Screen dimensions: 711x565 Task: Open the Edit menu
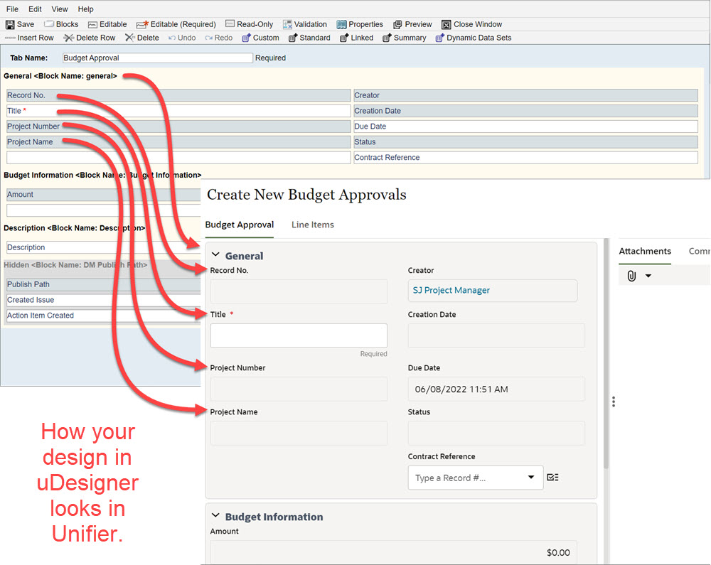click(34, 9)
